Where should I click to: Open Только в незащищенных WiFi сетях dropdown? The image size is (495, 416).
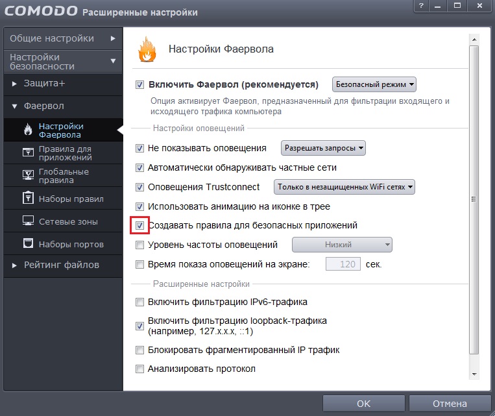(x=344, y=187)
